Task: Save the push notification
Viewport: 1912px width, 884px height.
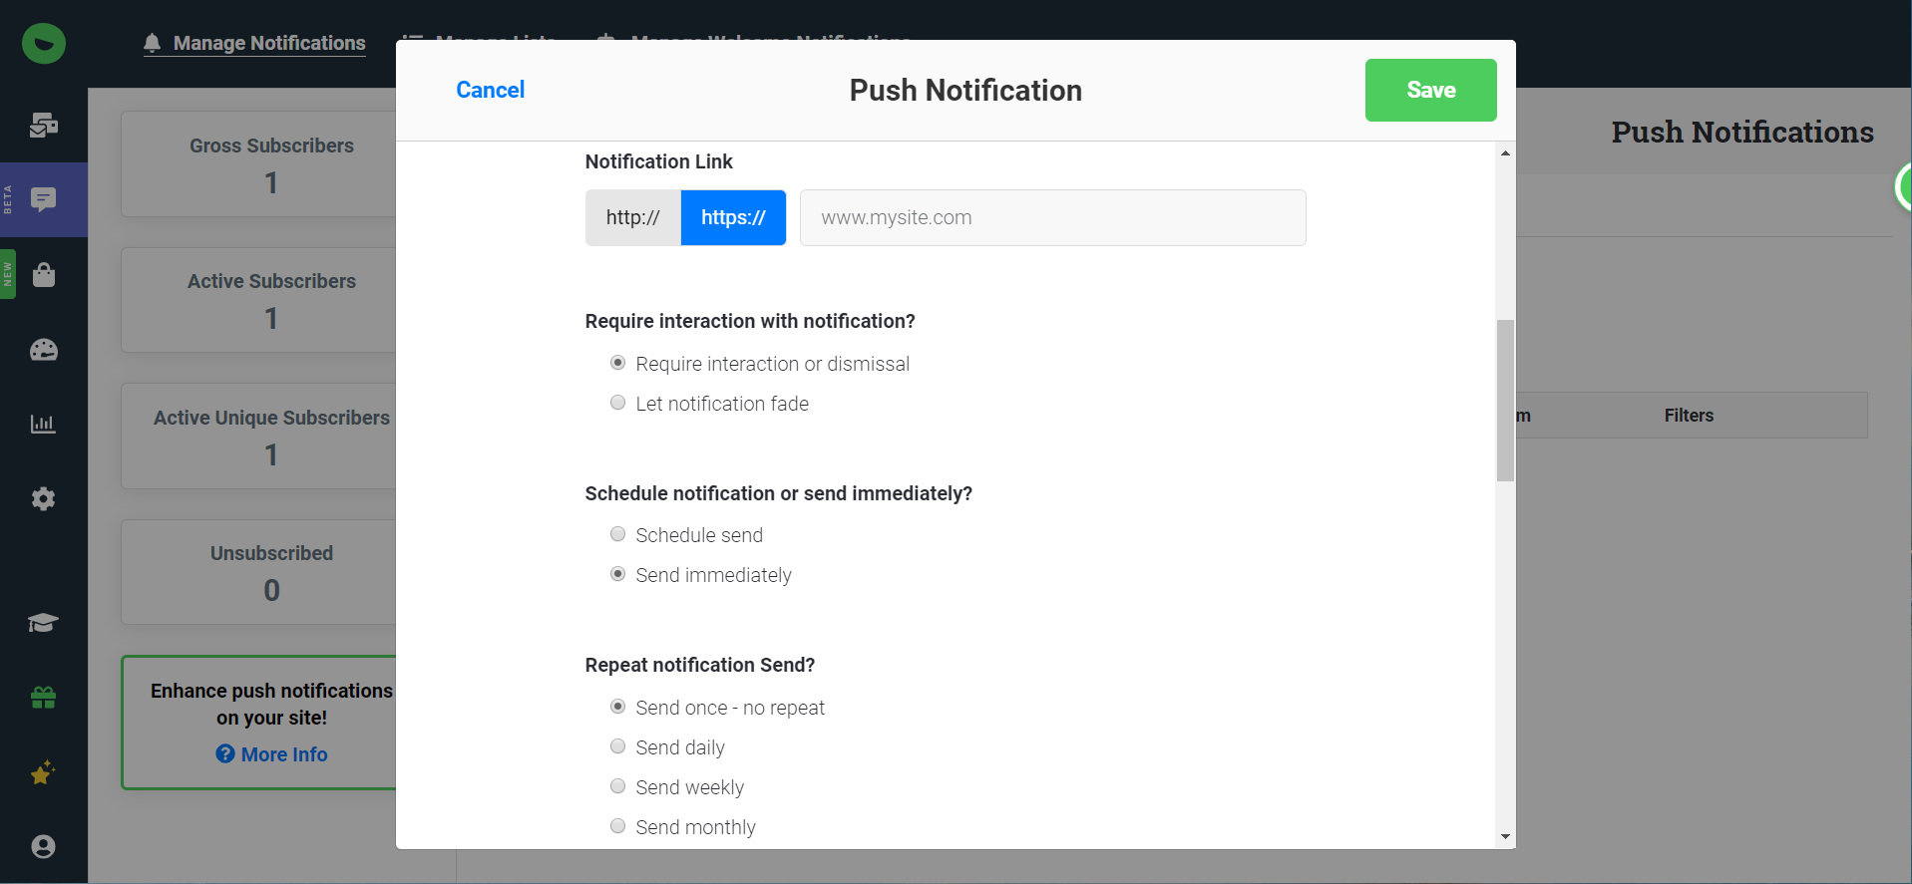Action: point(1430,90)
